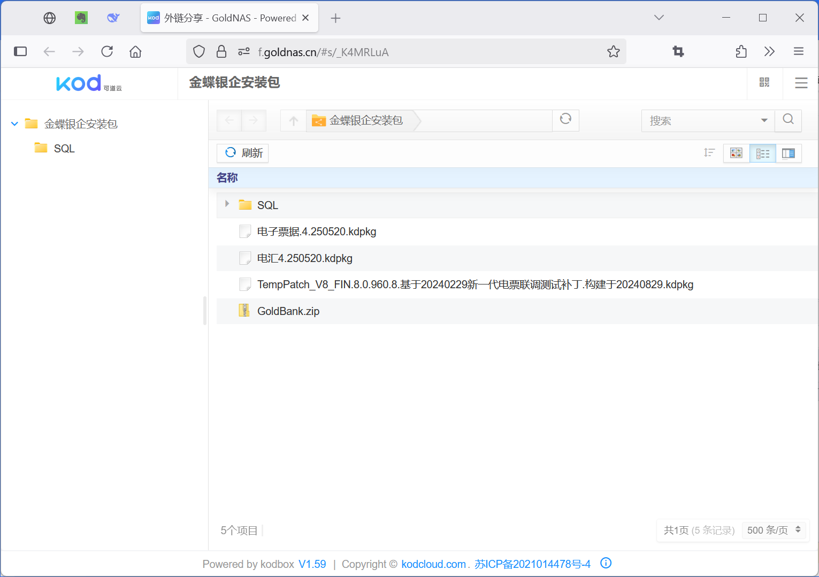Open site permissions icon in address bar
Viewport: 819px width, 577px height.
[244, 52]
